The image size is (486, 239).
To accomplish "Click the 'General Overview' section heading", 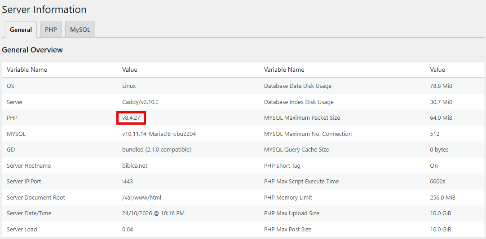I will (x=32, y=49).
